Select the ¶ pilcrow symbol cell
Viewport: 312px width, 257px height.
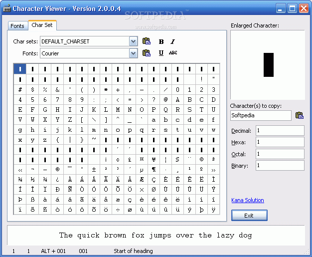click(154, 170)
